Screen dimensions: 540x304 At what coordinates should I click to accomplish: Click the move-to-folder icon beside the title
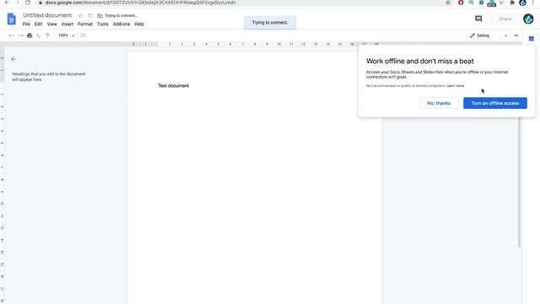click(90, 15)
